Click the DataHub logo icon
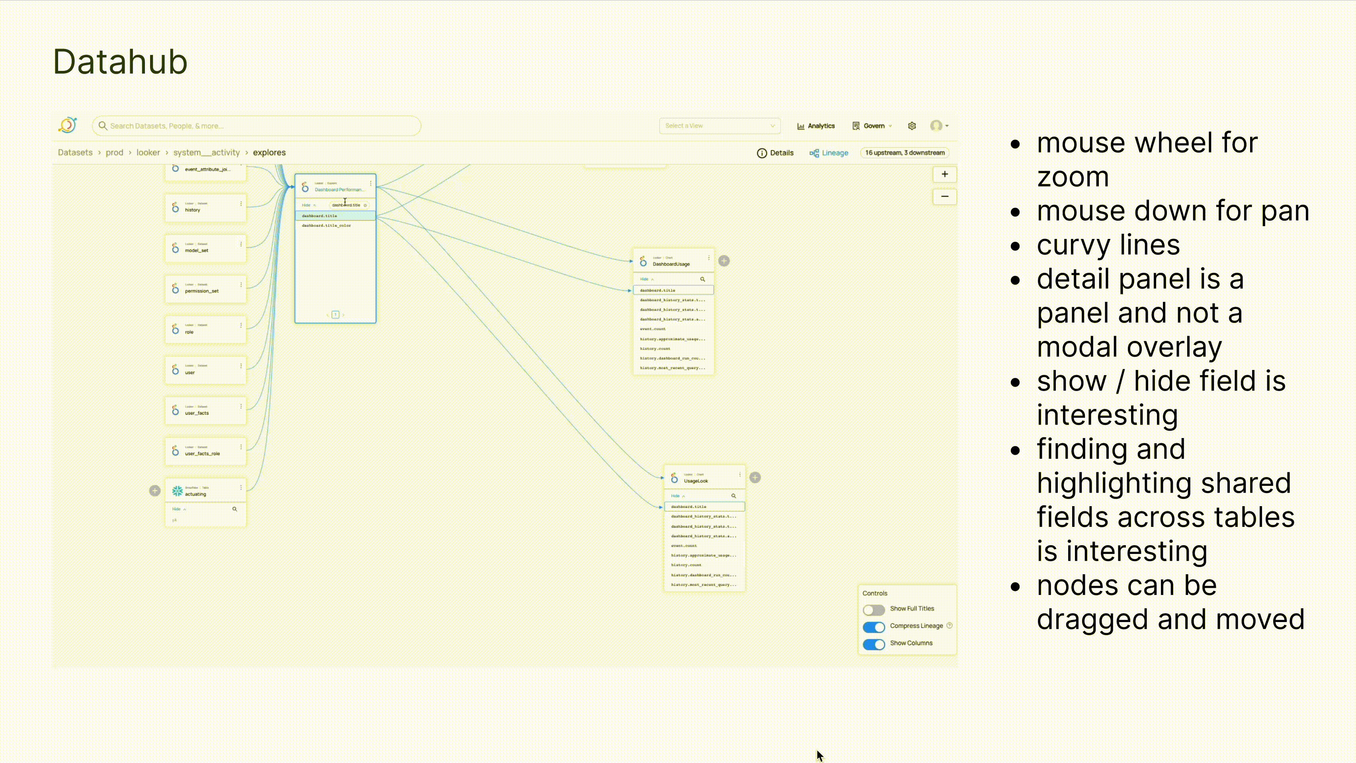Image resolution: width=1356 pixels, height=763 pixels. (68, 125)
